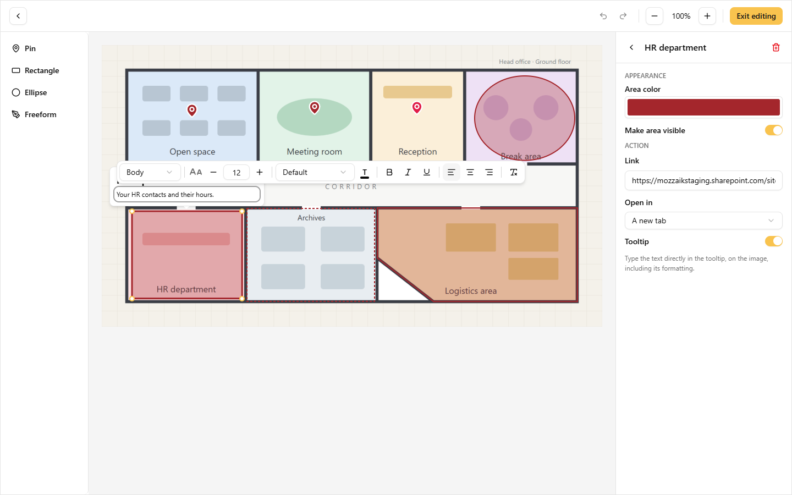
Task: Pick the red Area color swatch
Action: (703, 107)
